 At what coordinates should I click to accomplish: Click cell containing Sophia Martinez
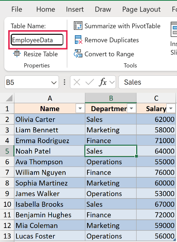(x=49, y=183)
